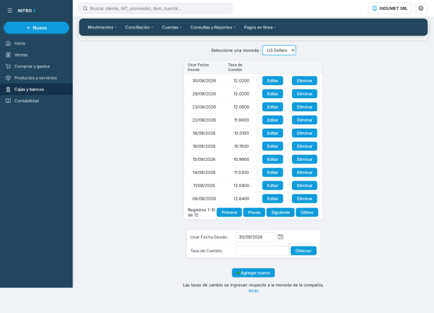
Task: Click the NITRO X logo
Action: click(27, 11)
